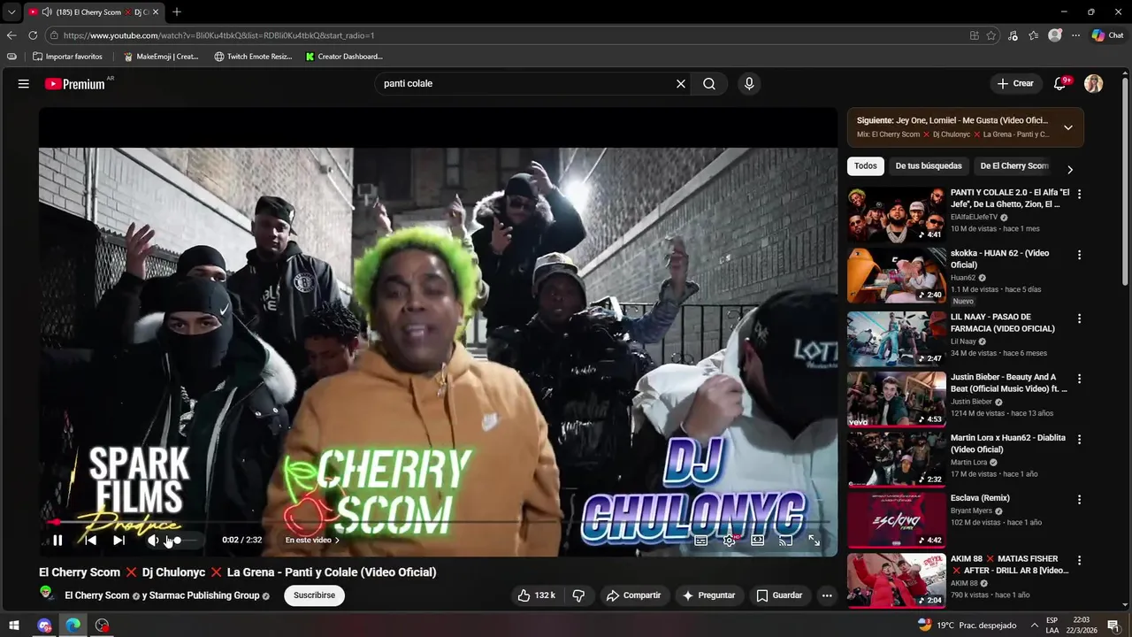
Task: Open options for Esclava (Remix)
Action: [1079, 500]
